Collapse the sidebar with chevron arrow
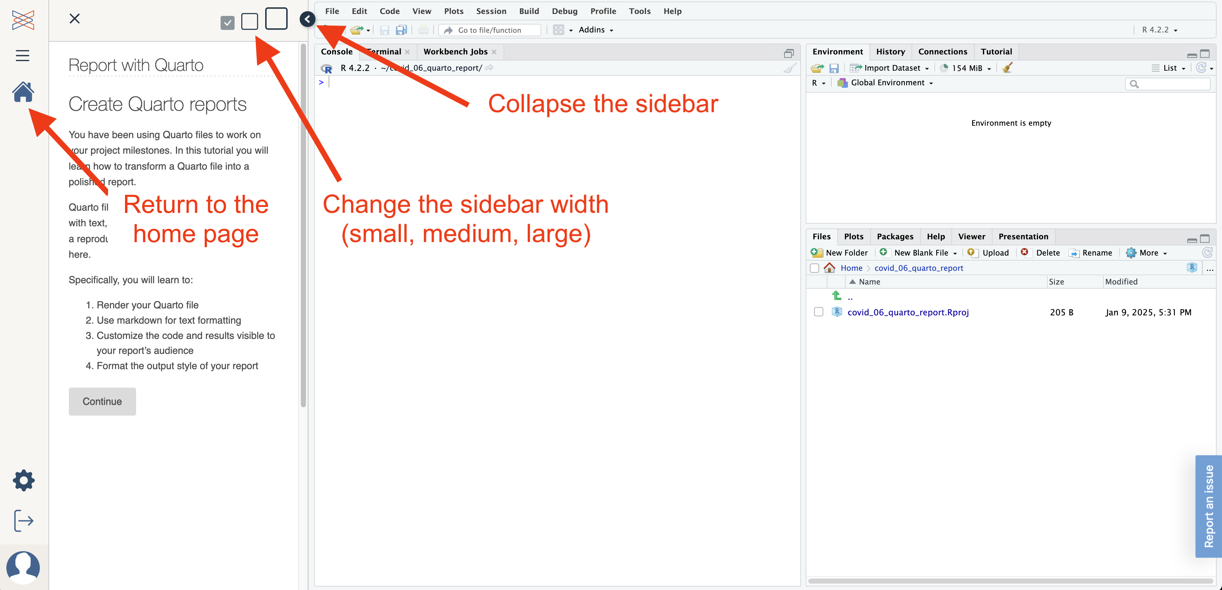Viewport: 1222px width, 590px height. pos(307,19)
